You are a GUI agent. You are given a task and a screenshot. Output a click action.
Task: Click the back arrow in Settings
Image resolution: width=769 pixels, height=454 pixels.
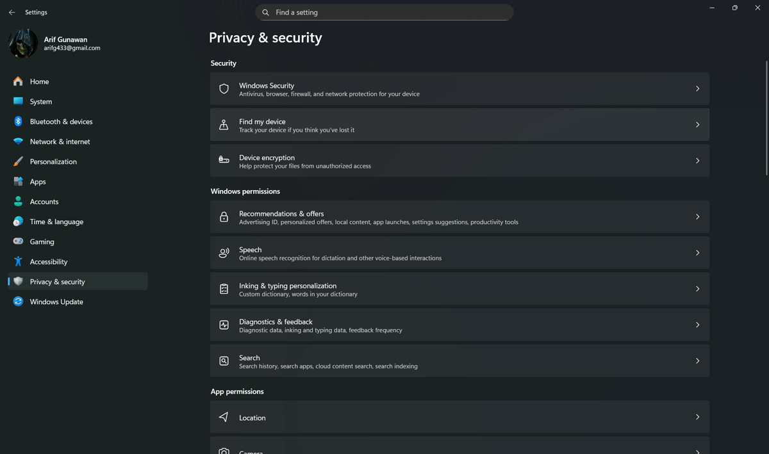pyautogui.click(x=12, y=12)
